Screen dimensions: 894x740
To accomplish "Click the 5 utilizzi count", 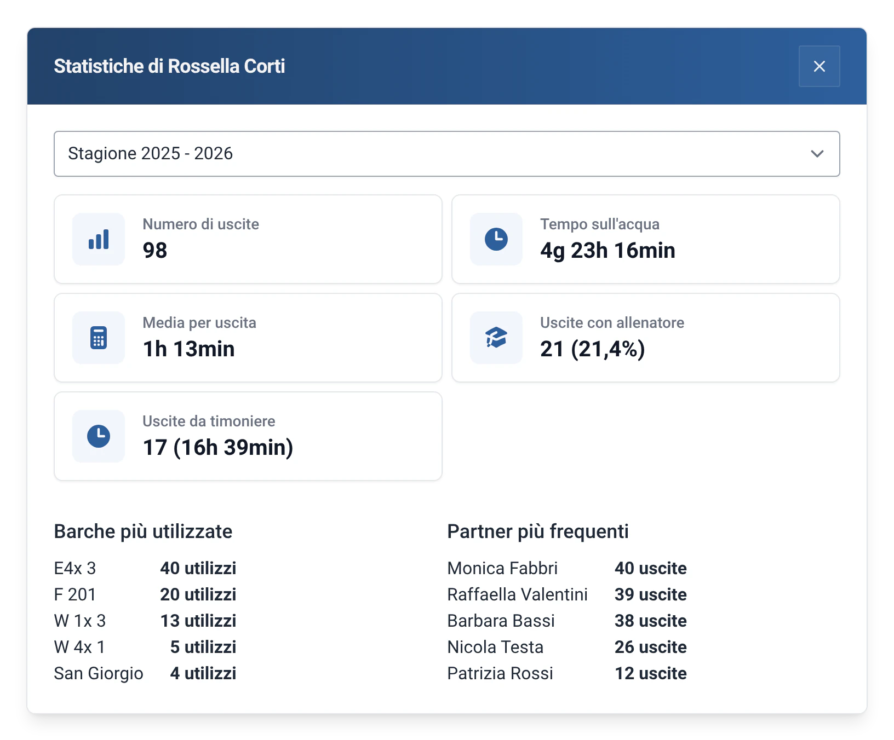I will pos(203,647).
